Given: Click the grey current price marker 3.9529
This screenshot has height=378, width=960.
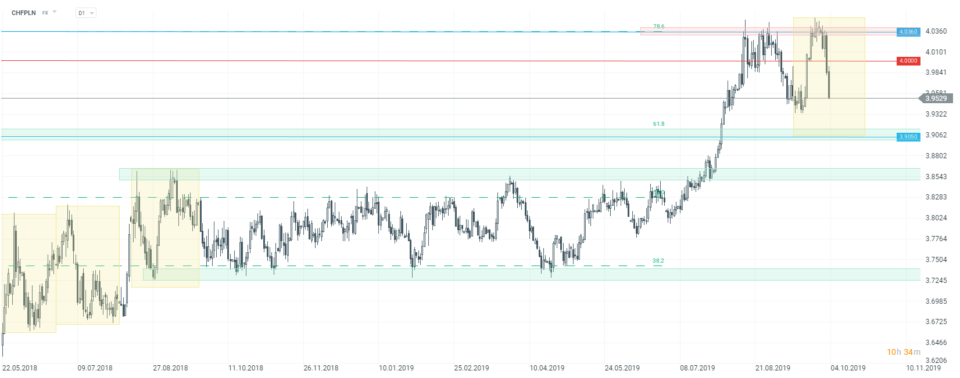Looking at the screenshot, I should [936, 99].
